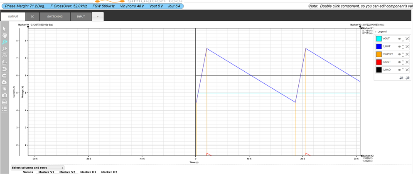Image resolution: width=413 pixels, height=174 pixels.
Task: Open the blue ILOUT color swatch
Action: pos(379,46)
